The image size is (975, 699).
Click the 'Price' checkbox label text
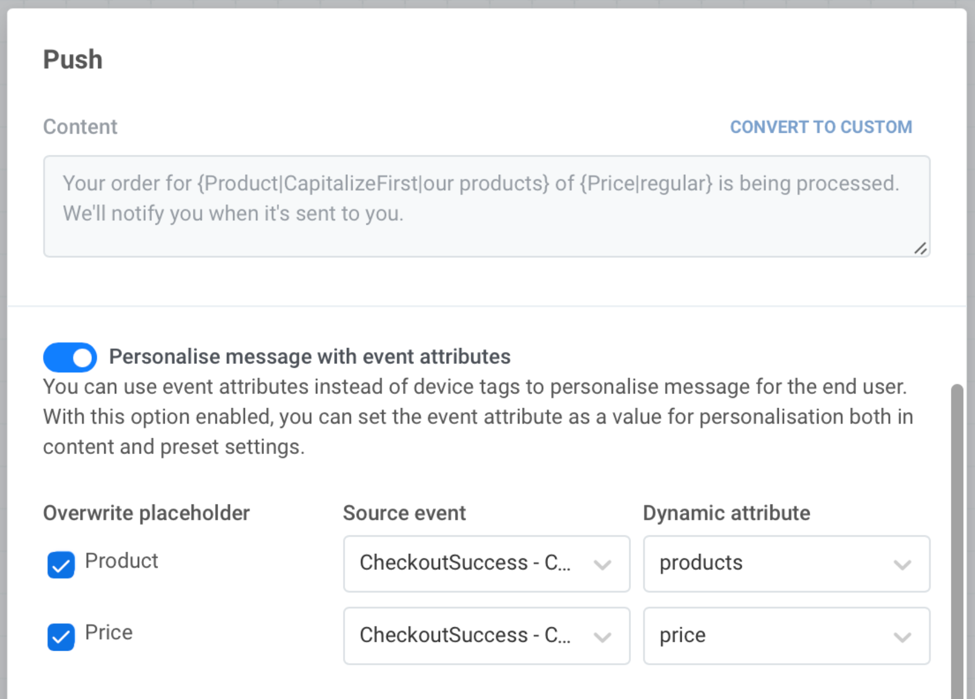coord(109,633)
